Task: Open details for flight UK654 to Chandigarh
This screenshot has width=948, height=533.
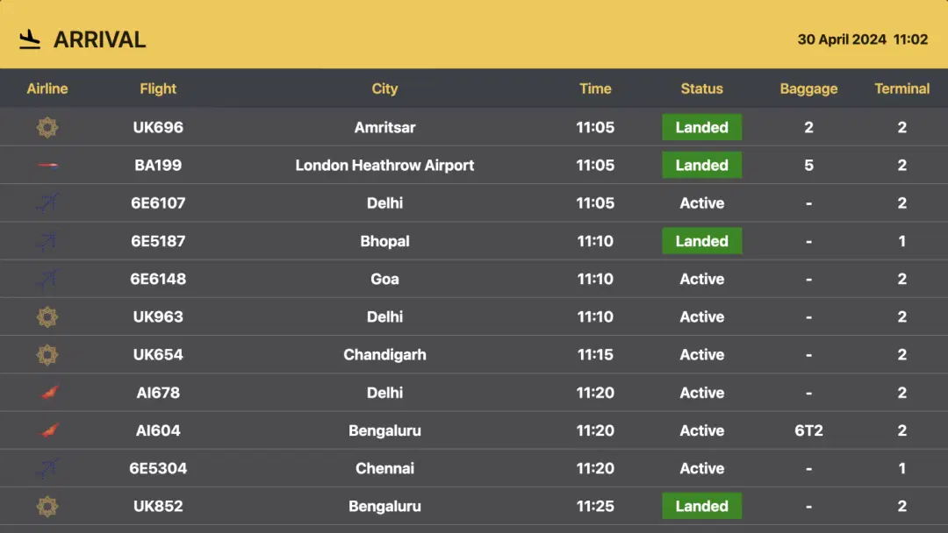Action: tap(384, 354)
